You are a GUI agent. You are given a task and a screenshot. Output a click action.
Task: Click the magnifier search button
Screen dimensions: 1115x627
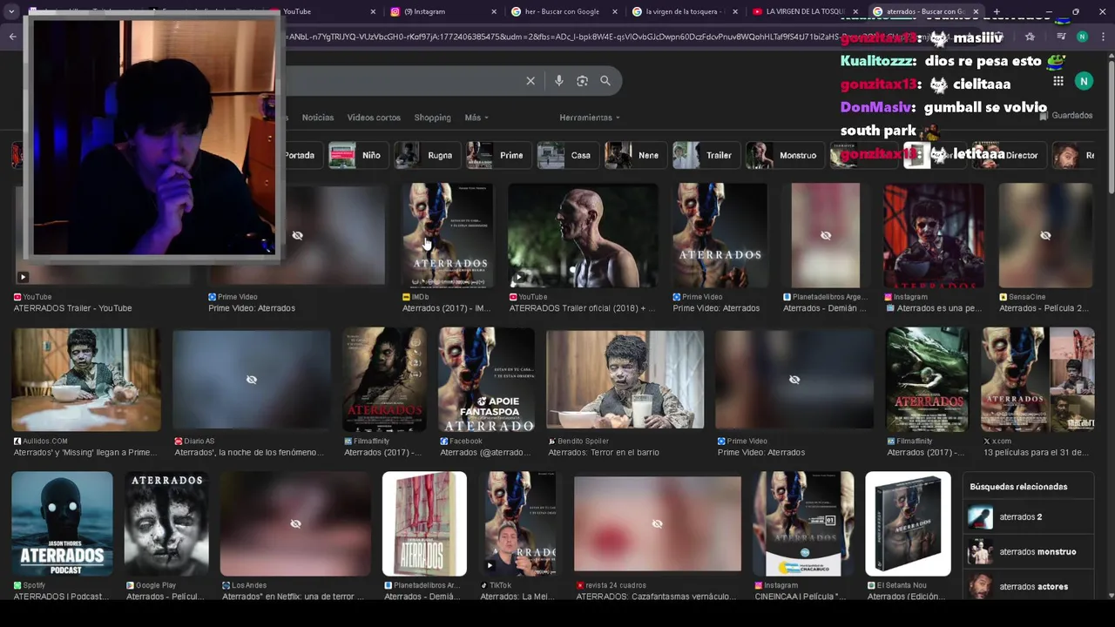click(x=605, y=81)
